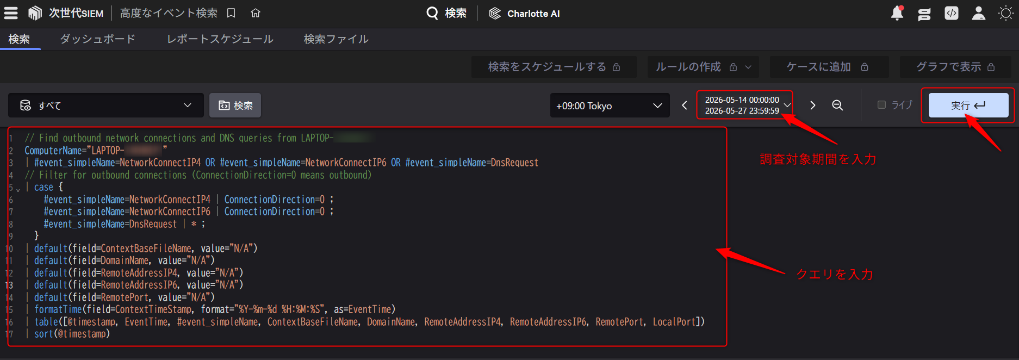Go to the home page icon
Viewport: 1019px width, 360px height.
click(256, 13)
